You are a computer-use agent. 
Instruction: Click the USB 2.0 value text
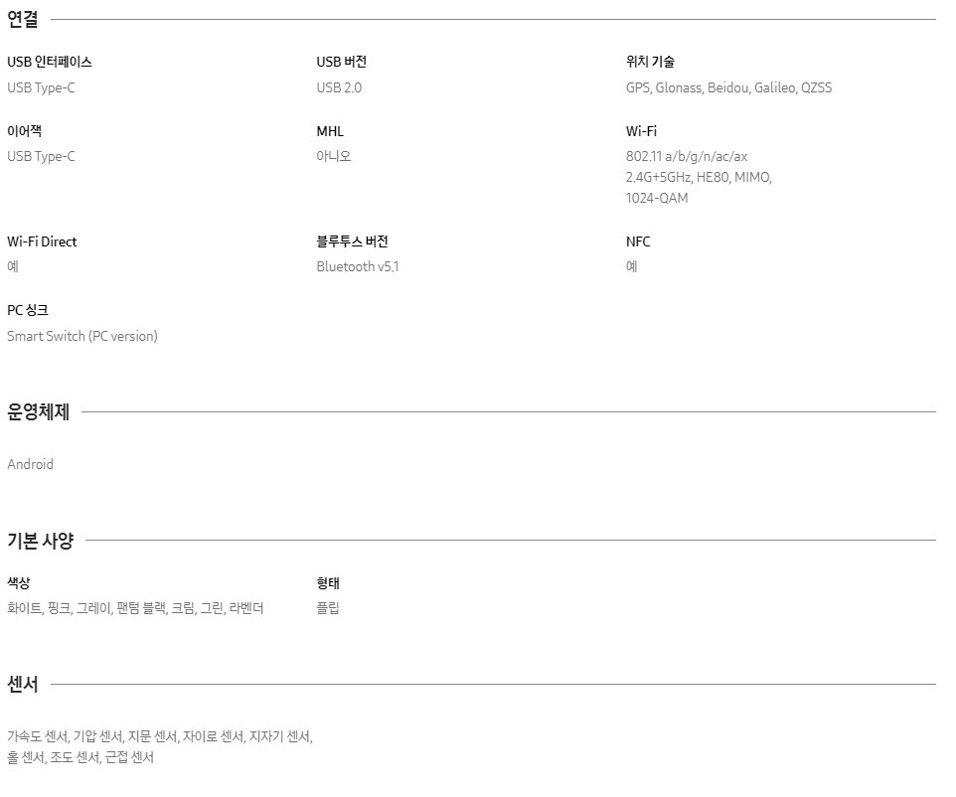339,87
